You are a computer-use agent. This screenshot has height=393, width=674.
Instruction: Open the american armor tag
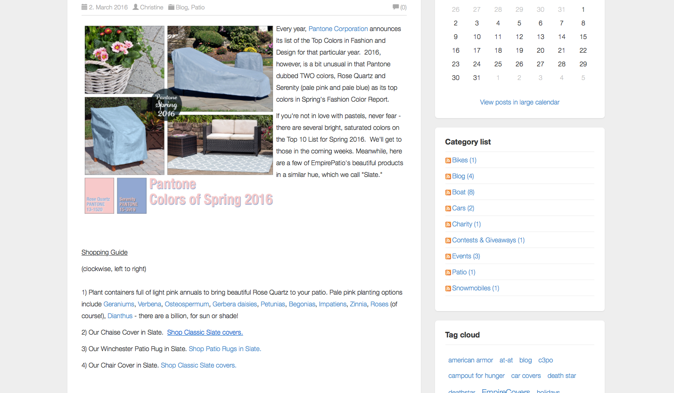coord(470,360)
